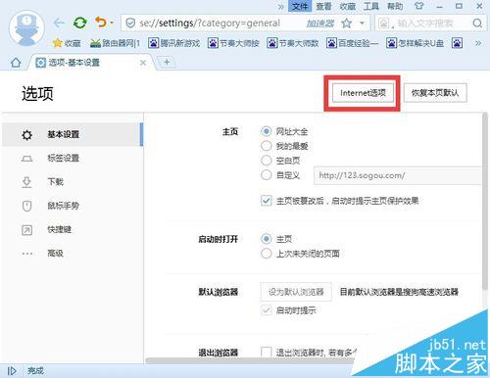The width and height of the screenshot is (490, 378).
Task: Click the custom homepage URL field
Action: click(398, 175)
